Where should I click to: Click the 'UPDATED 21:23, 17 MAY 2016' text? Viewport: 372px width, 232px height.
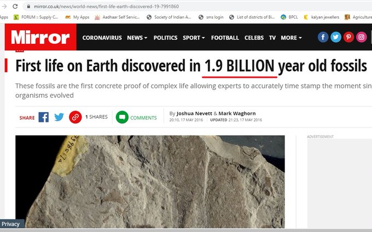[236, 120]
